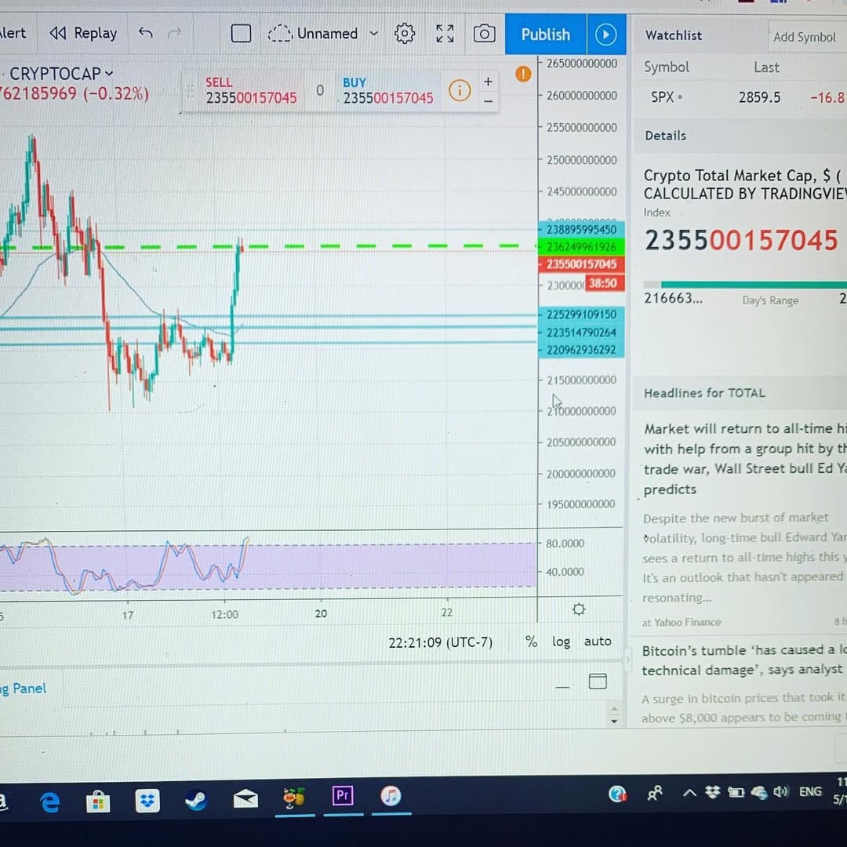Enter fullscreen mode
Screen dimensions: 847x847
coord(445,34)
